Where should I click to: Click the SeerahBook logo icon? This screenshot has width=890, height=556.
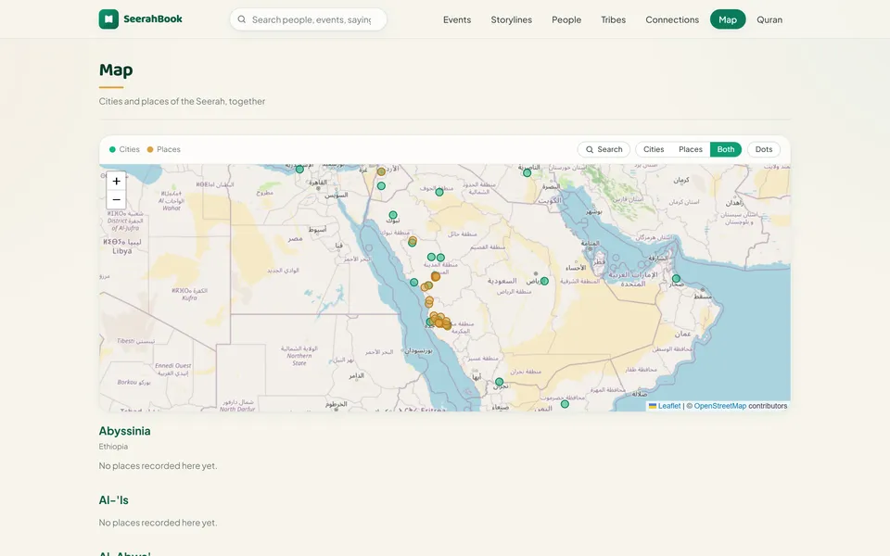108,19
